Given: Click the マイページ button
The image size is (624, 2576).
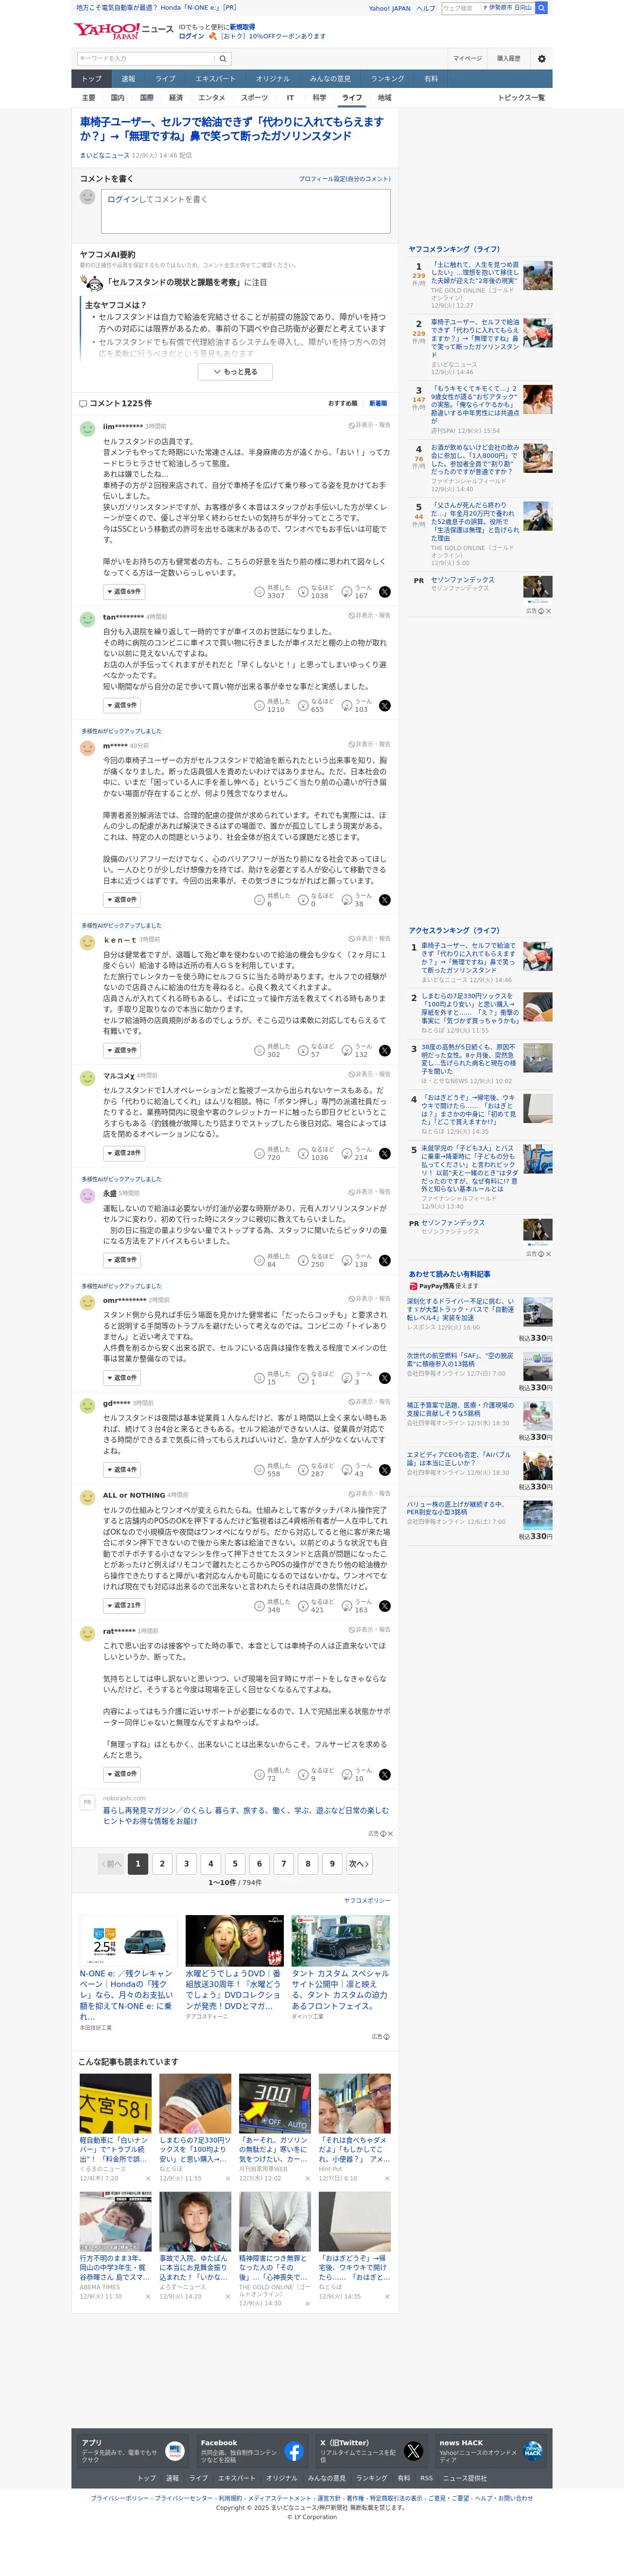Looking at the screenshot, I should (x=467, y=59).
